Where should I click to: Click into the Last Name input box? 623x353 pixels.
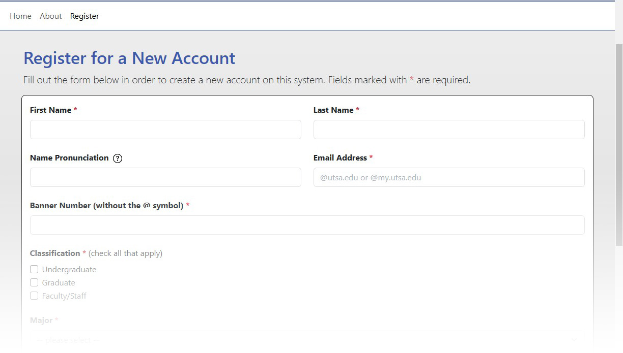(x=448, y=130)
